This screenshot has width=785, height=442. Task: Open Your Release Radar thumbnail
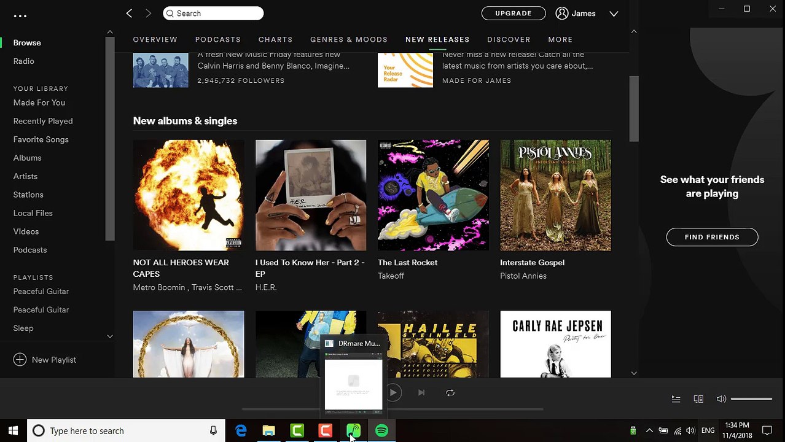[x=405, y=70]
